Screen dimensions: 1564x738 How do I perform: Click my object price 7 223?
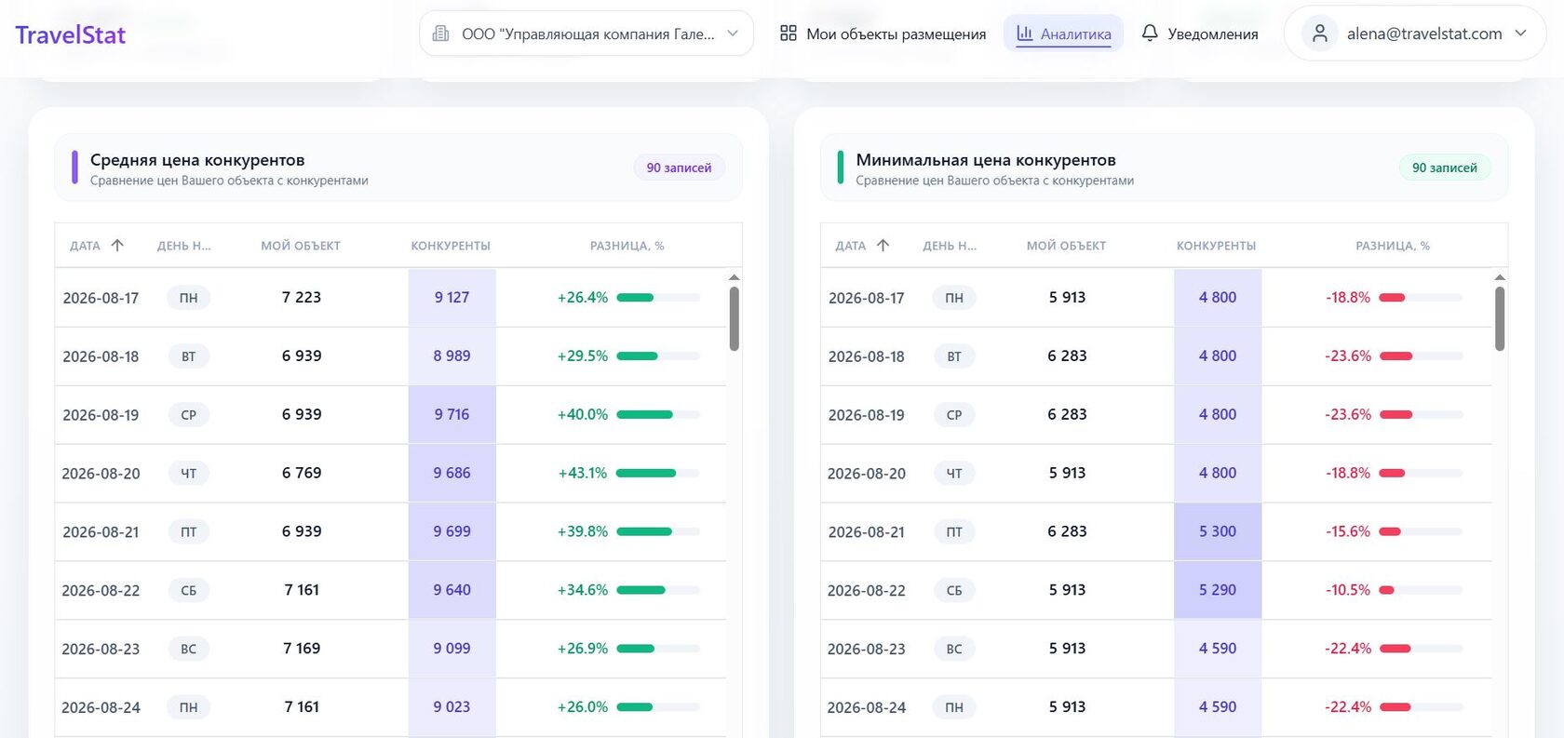(302, 298)
